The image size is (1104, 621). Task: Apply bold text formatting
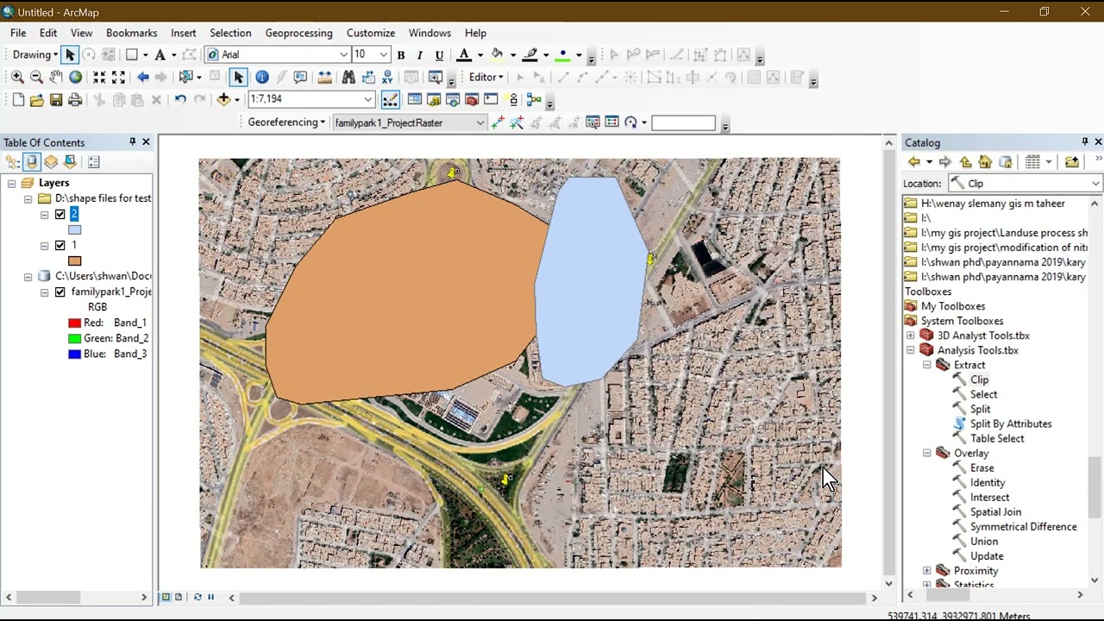[x=401, y=55]
